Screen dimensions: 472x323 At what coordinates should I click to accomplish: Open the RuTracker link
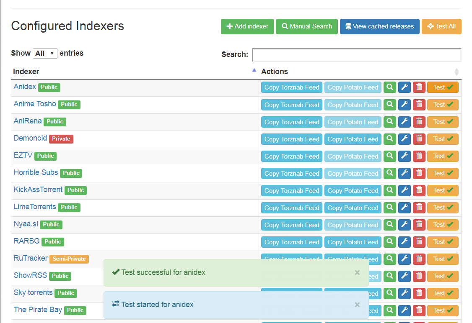tap(31, 258)
